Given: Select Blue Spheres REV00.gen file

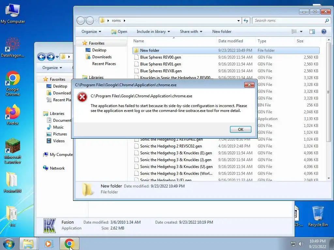Looking at the screenshot, I should pyautogui.click(x=226, y=57).
